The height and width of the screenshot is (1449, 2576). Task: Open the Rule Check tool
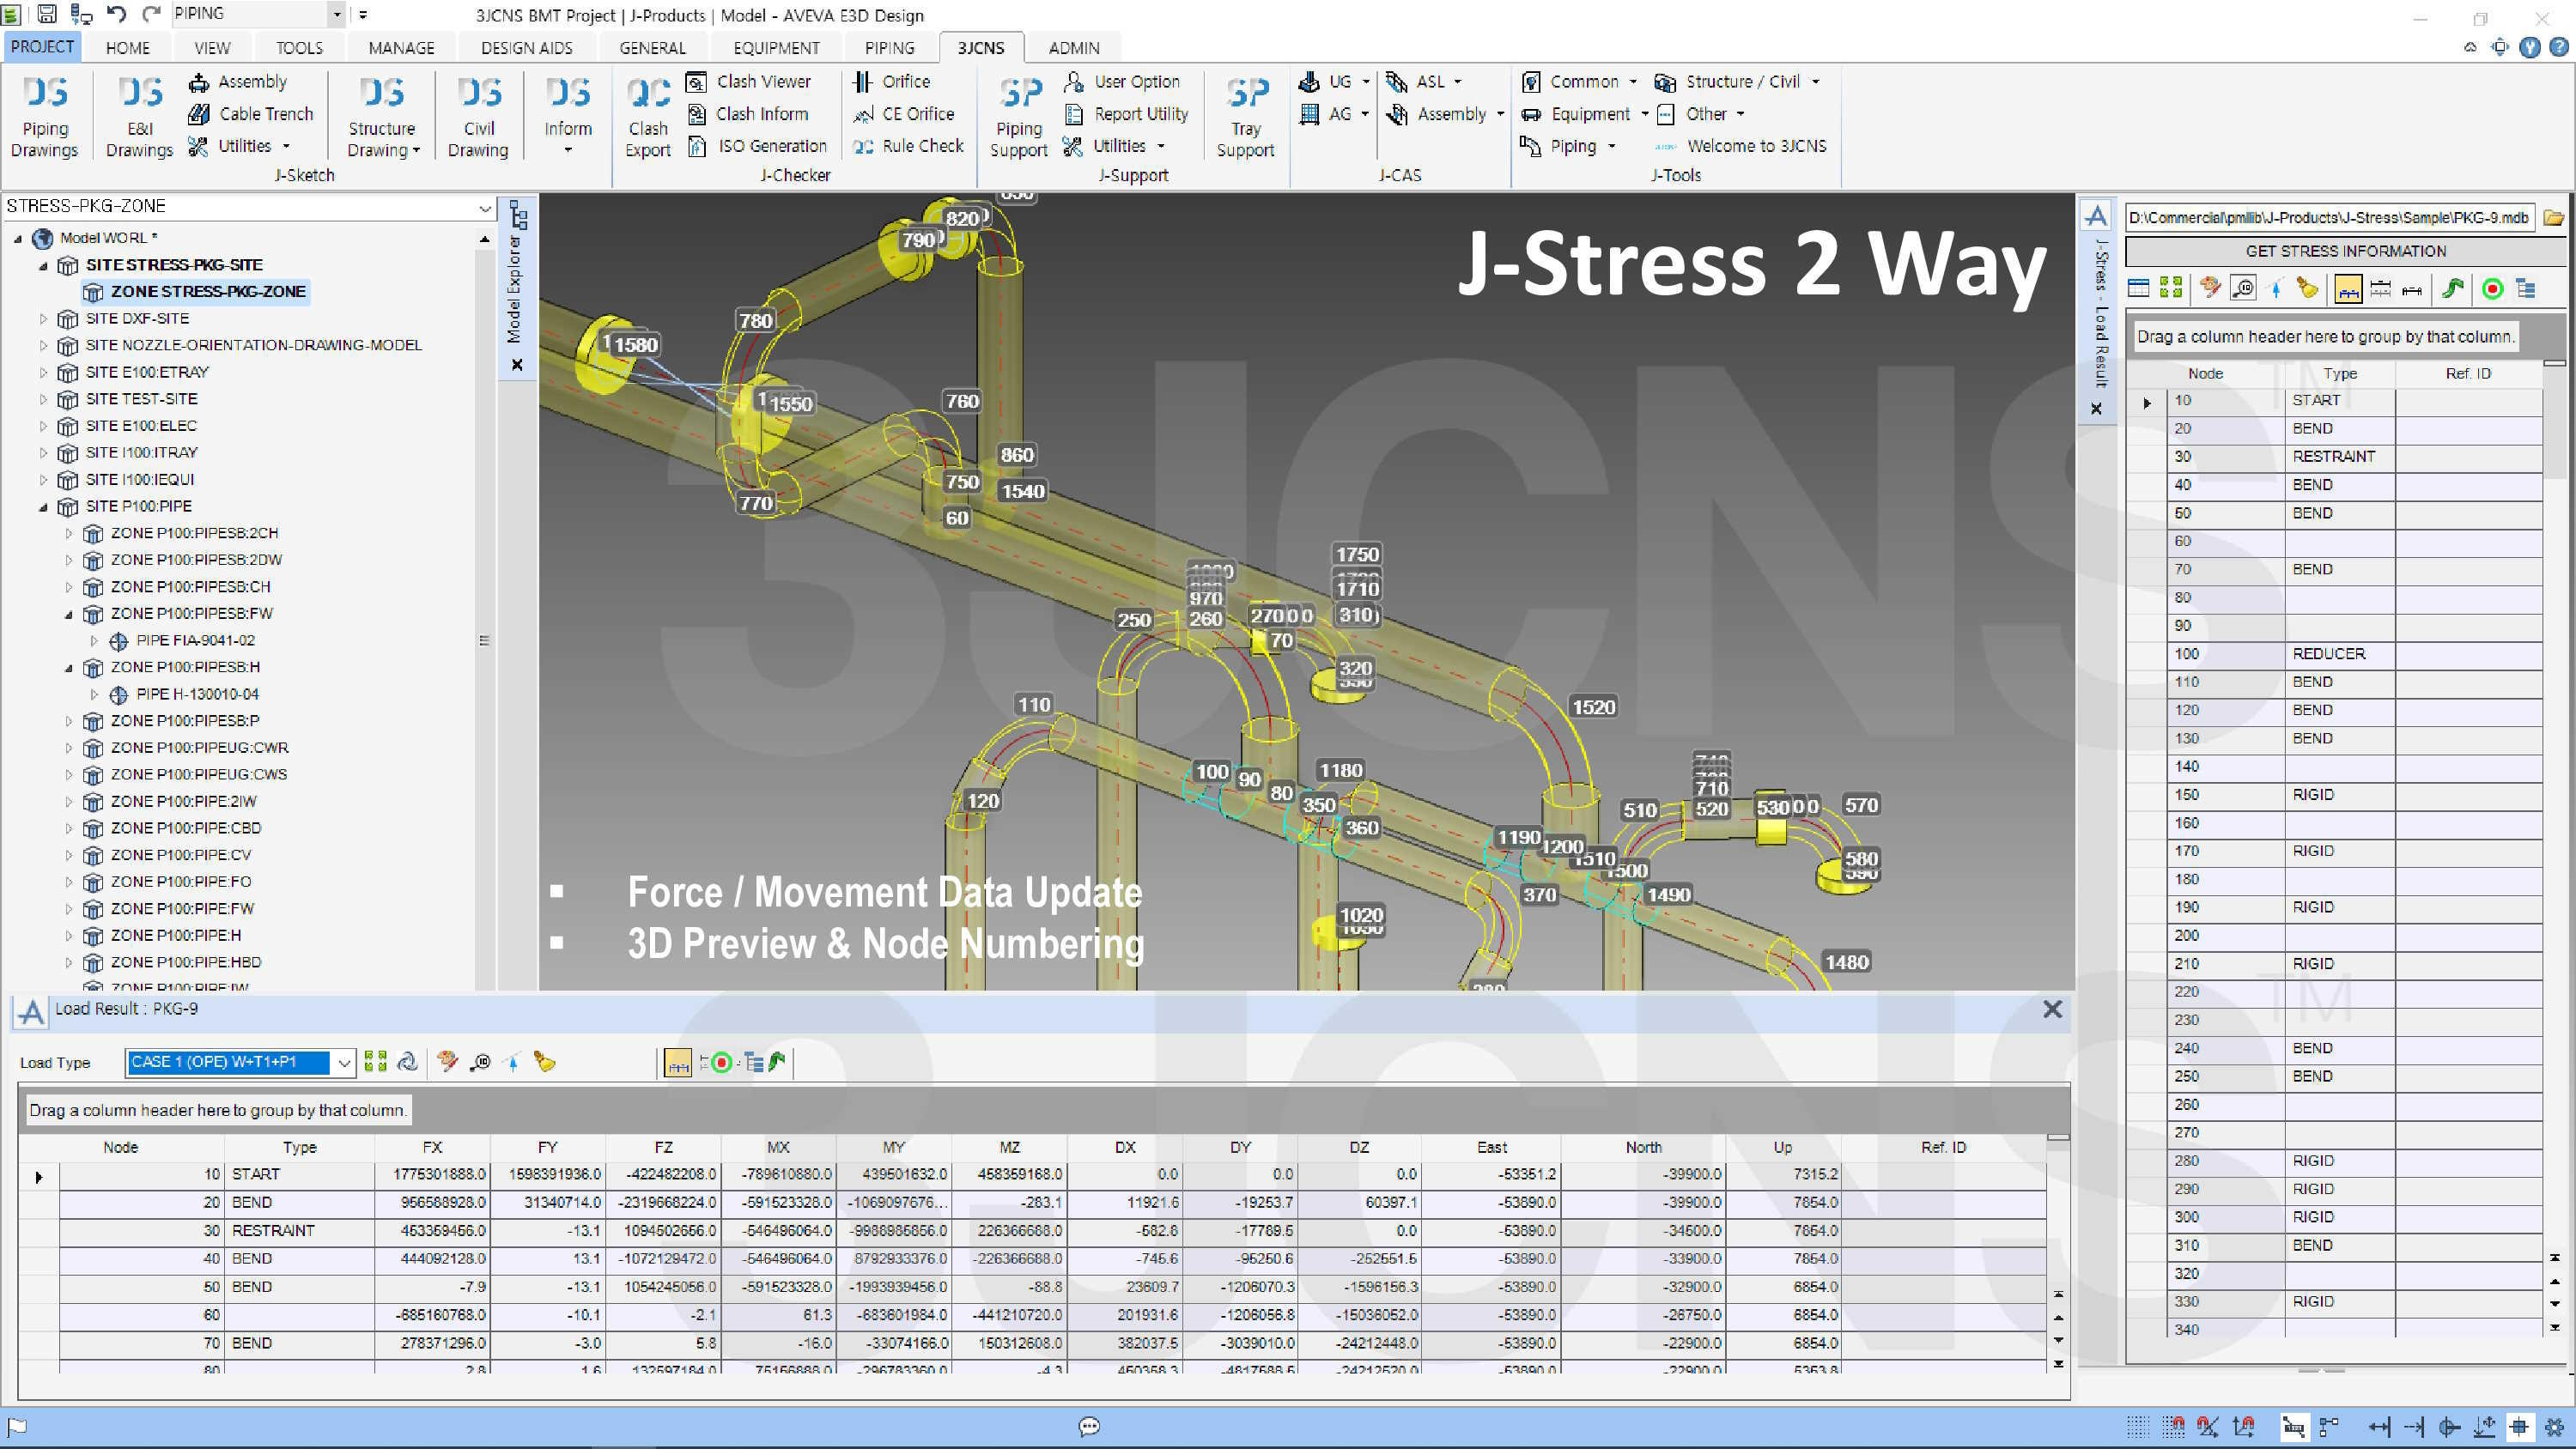(908, 146)
